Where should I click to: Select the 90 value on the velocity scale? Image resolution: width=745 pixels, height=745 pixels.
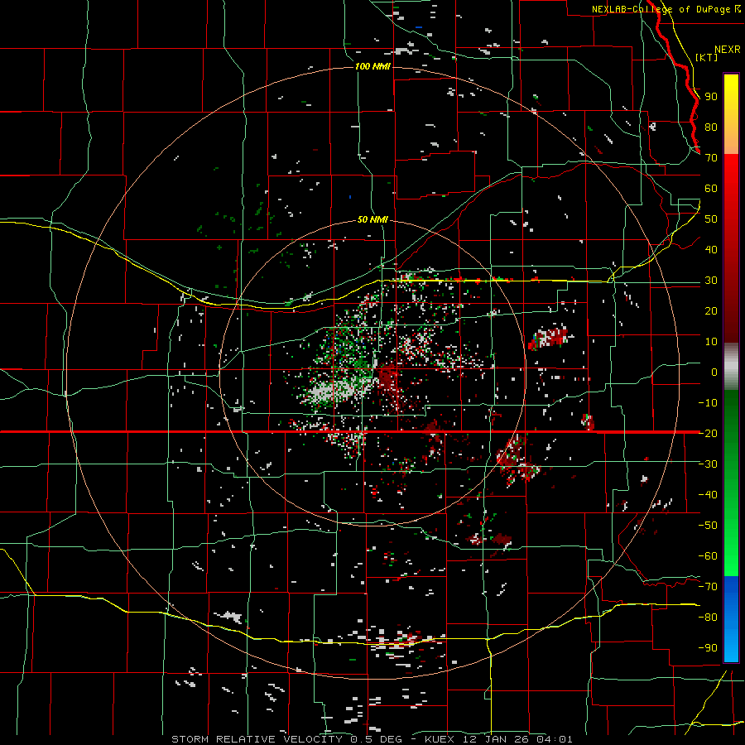click(711, 97)
